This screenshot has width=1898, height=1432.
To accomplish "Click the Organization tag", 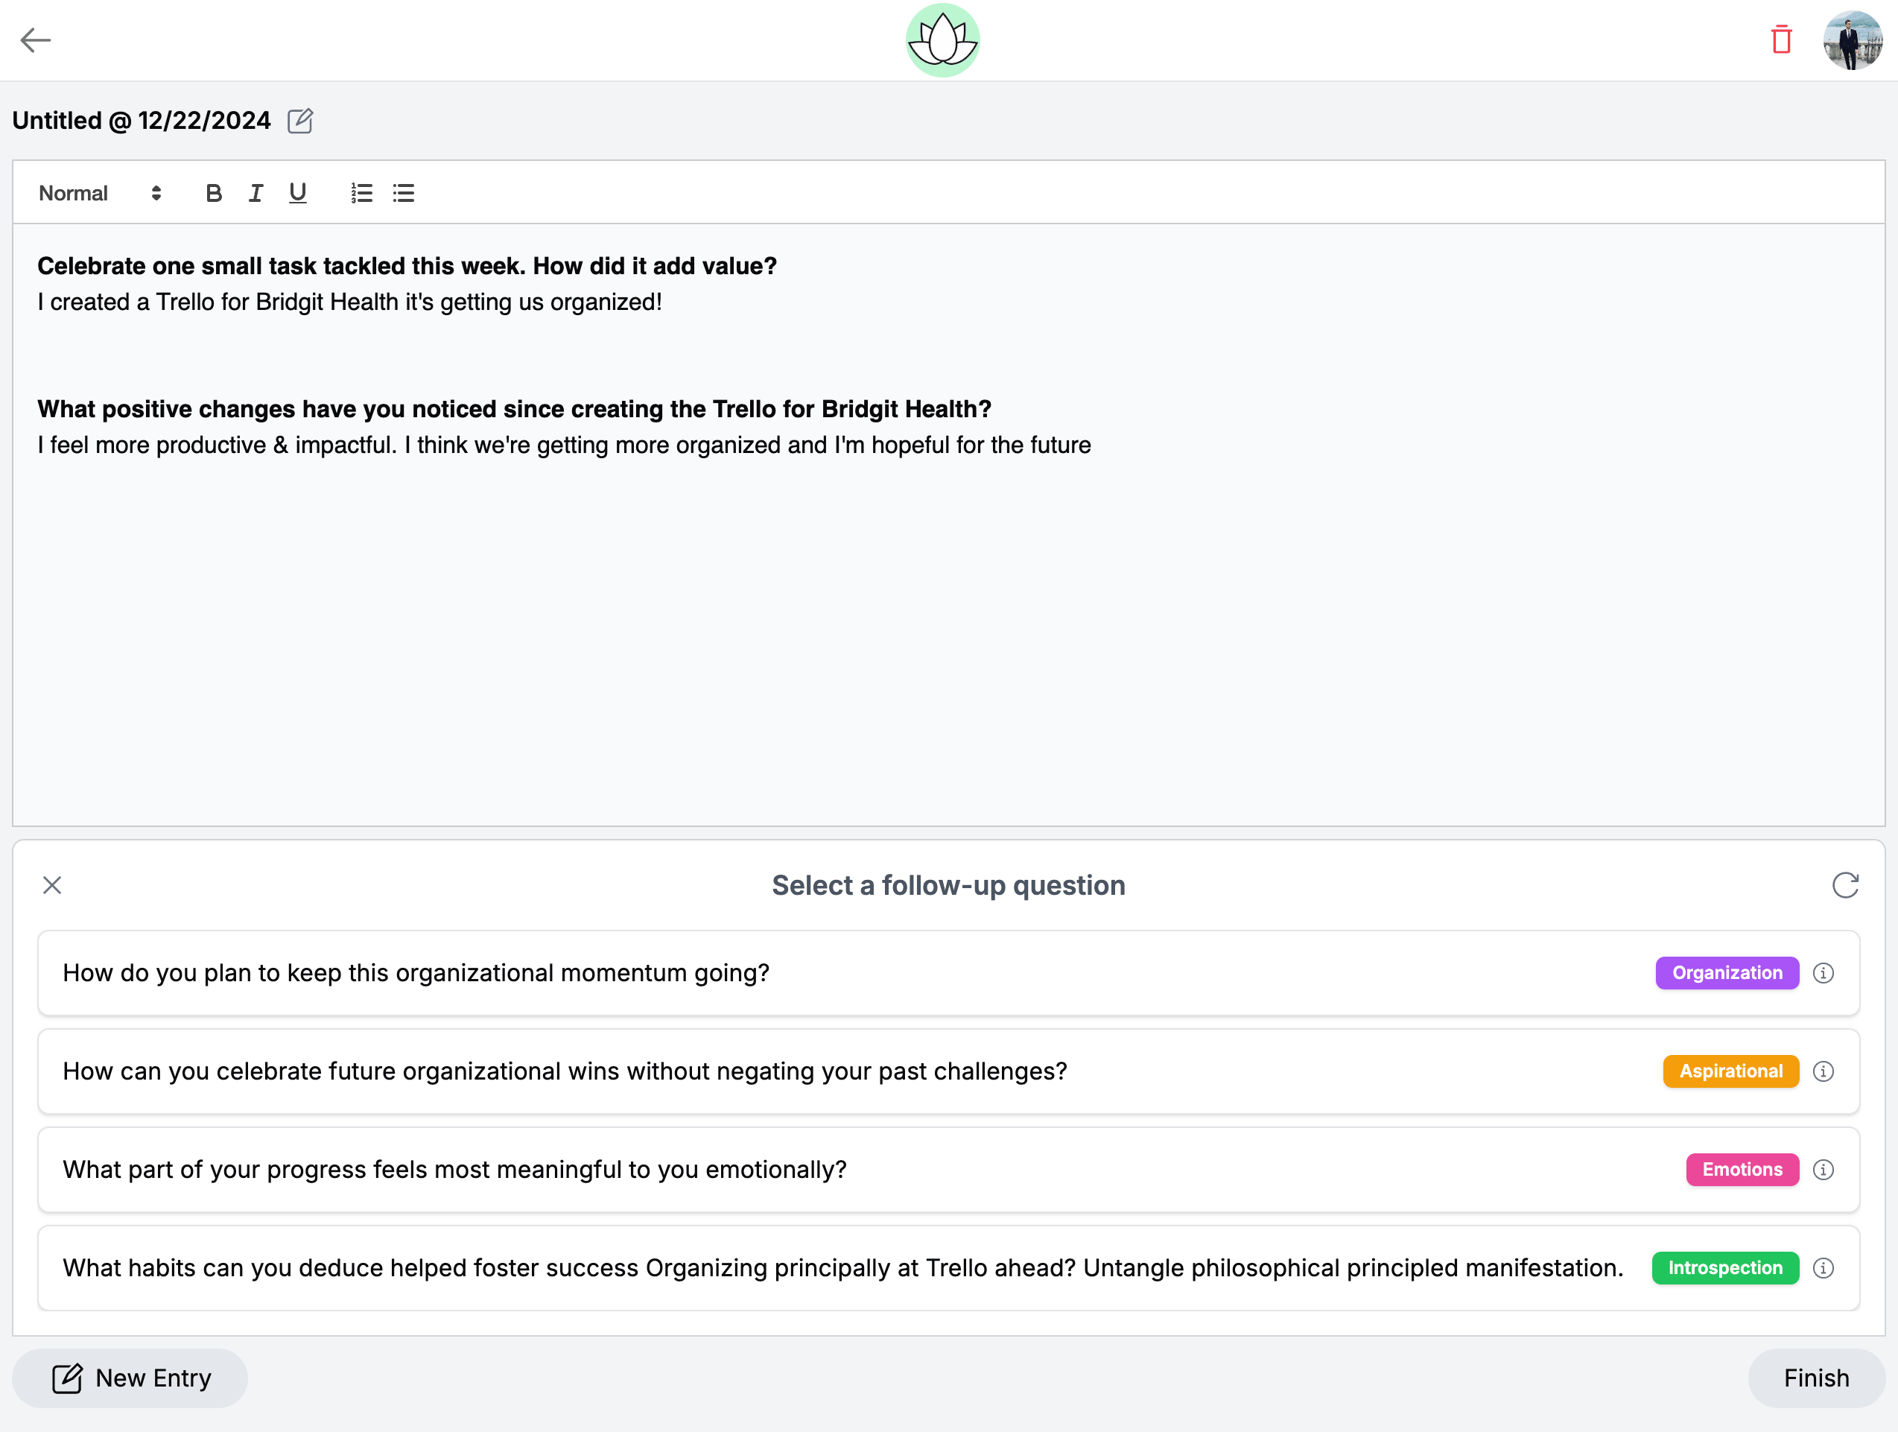I will pos(1727,973).
